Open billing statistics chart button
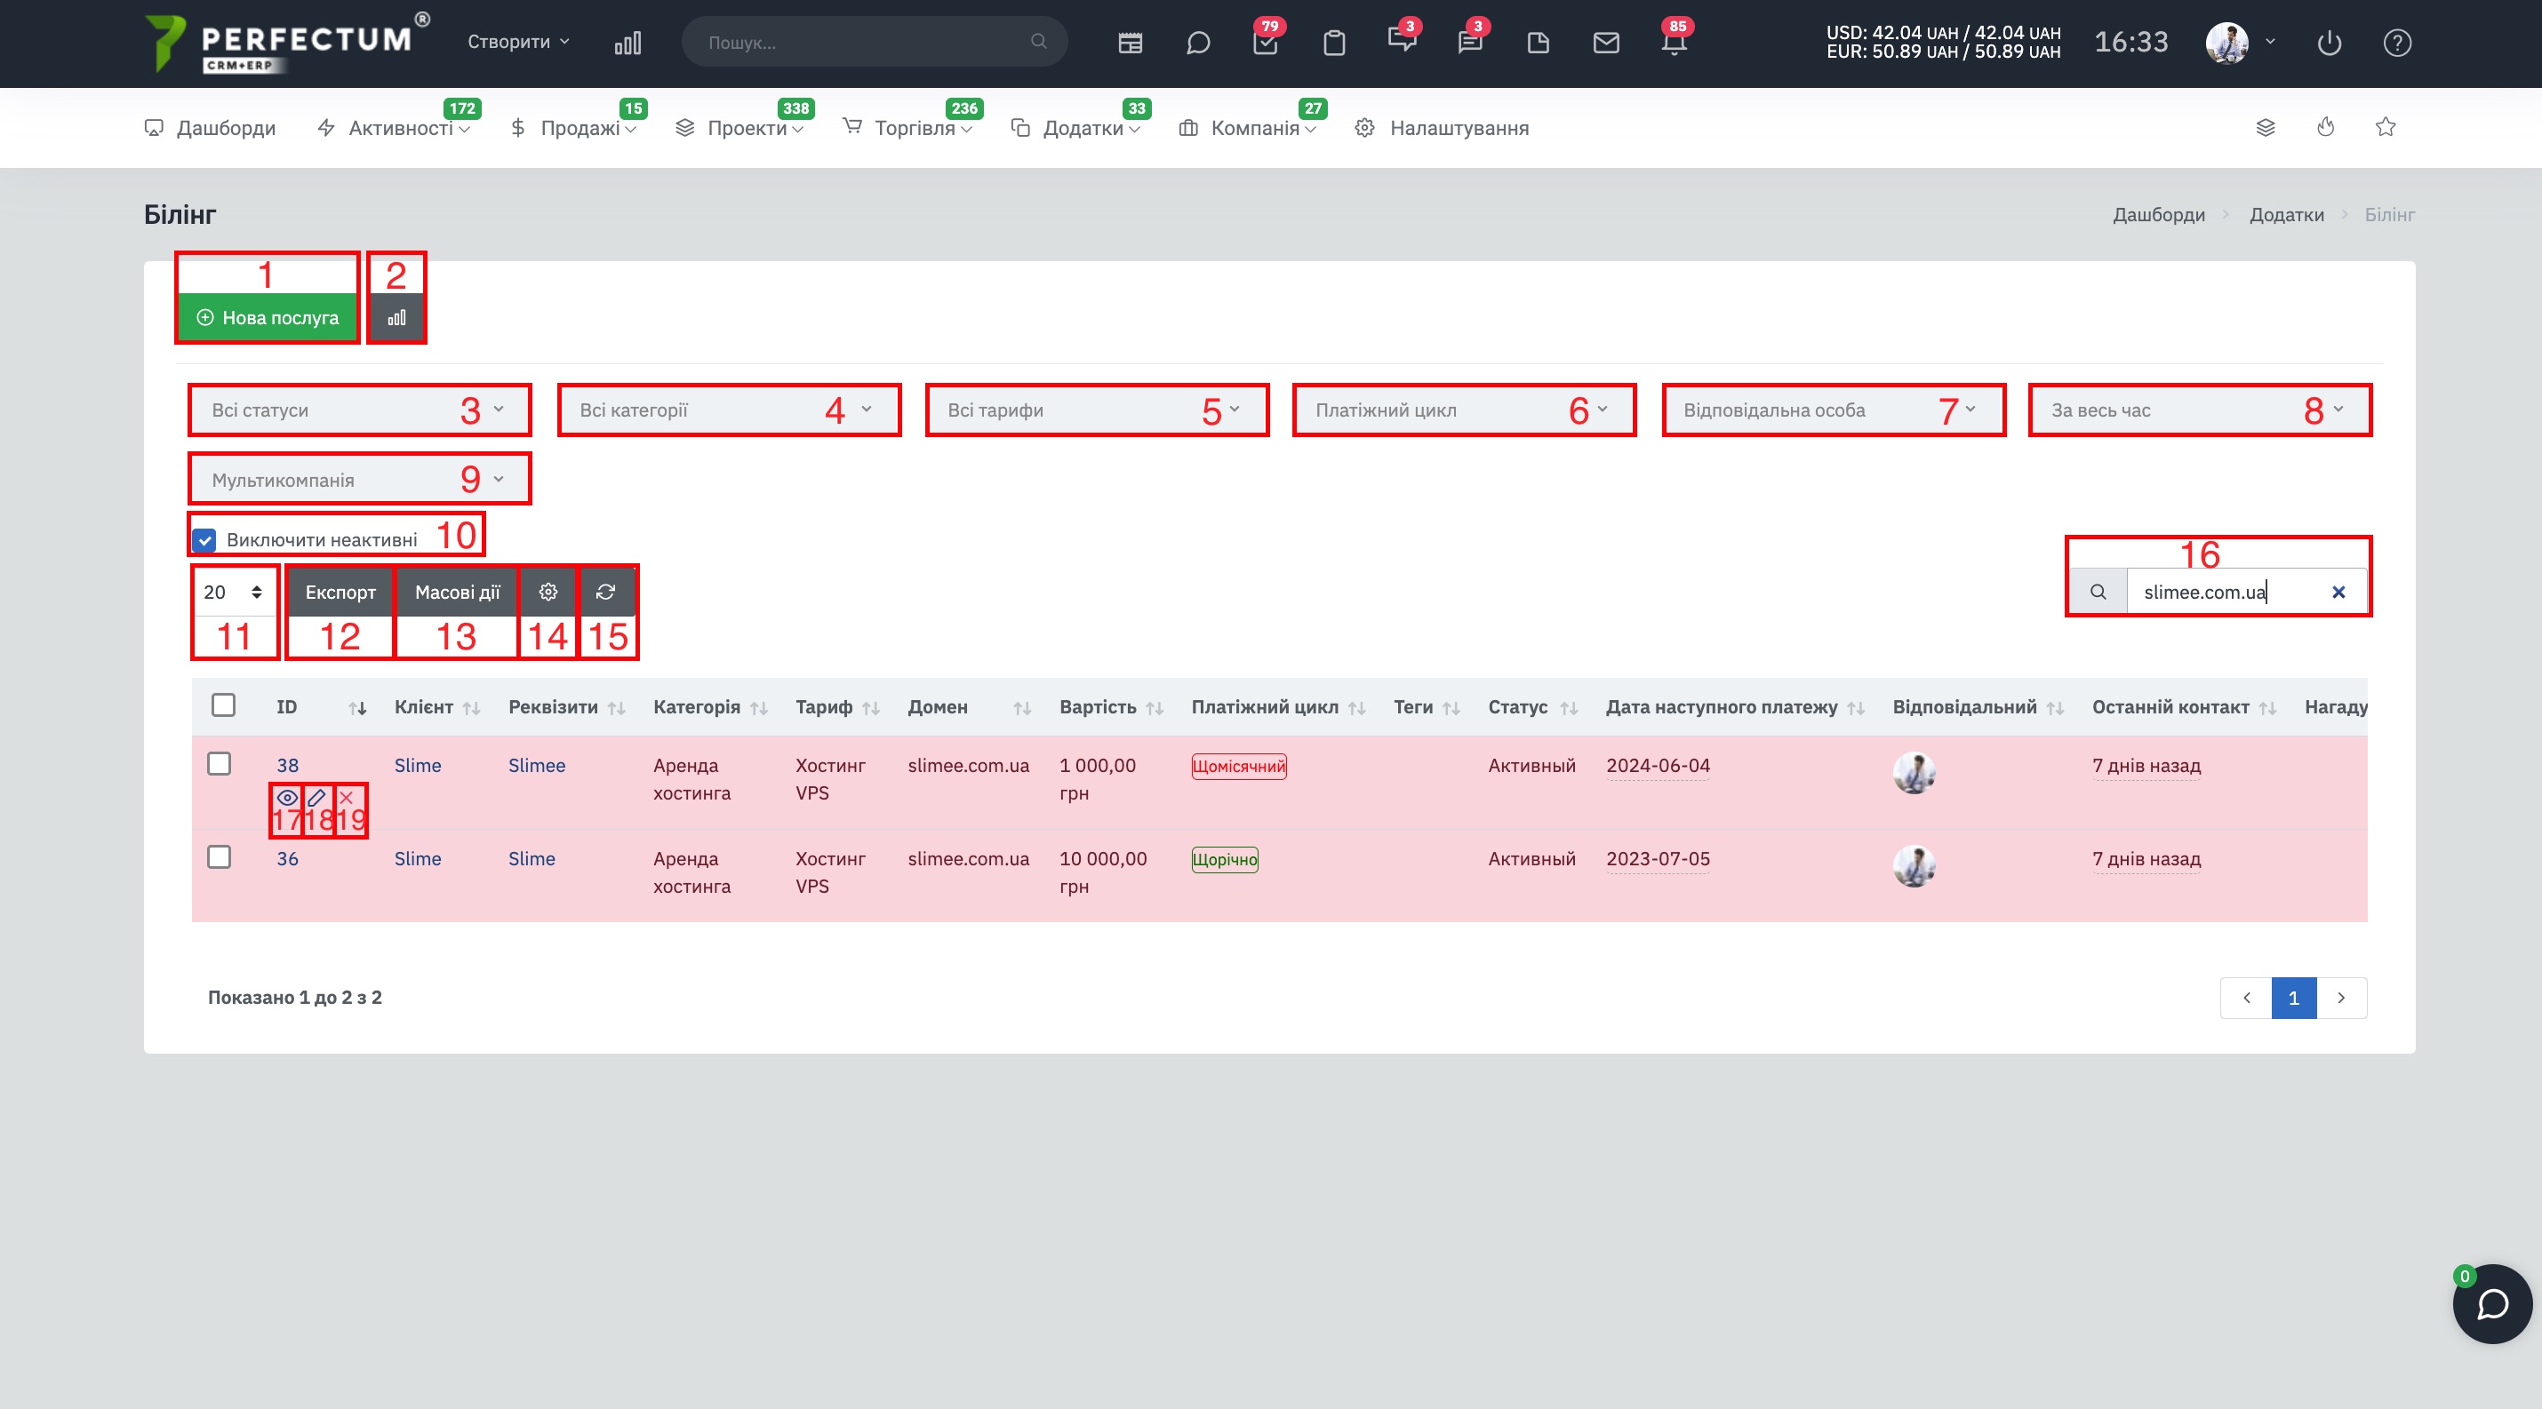The image size is (2542, 1409). pyautogui.click(x=396, y=317)
